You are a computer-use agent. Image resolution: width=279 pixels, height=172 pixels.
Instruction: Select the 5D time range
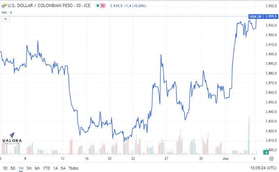click(13, 168)
